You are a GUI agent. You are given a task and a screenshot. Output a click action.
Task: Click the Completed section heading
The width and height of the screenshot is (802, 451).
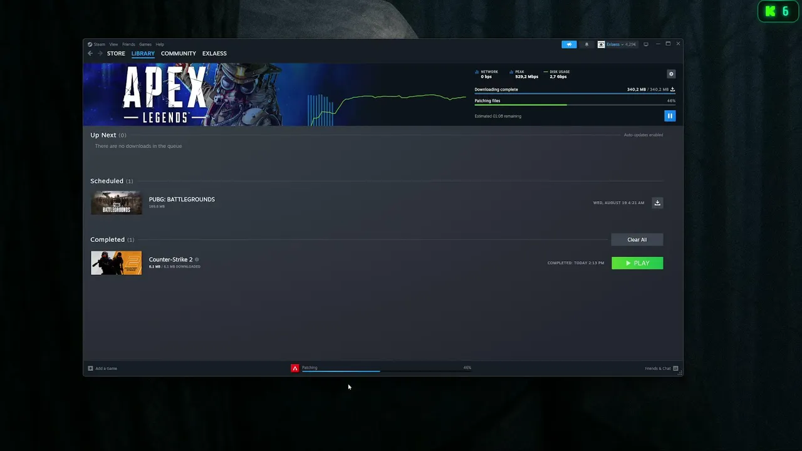[x=107, y=240]
